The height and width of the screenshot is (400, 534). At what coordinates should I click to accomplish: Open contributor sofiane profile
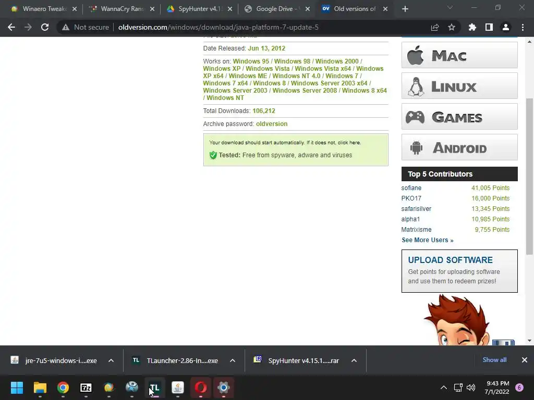(411, 187)
